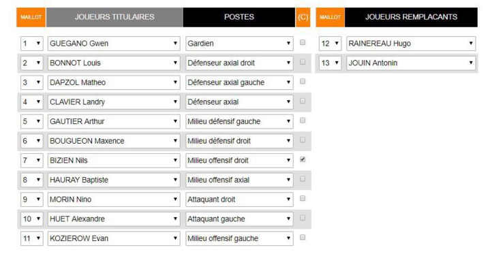Expand the Milieu offensif axial dropdown

(x=239, y=180)
